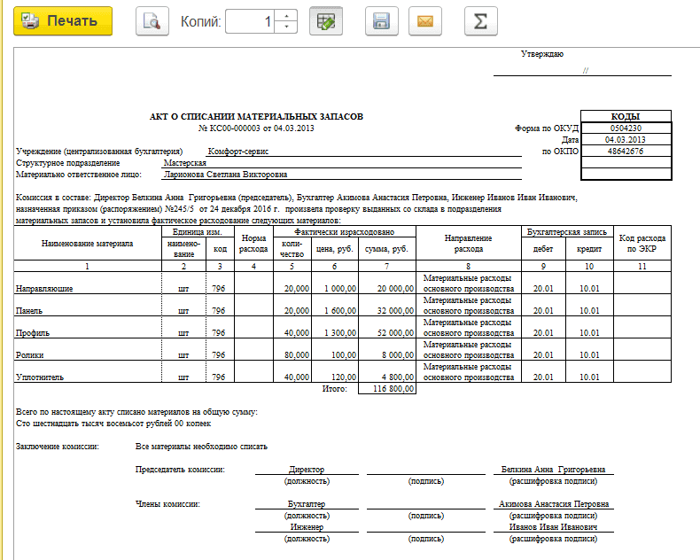Screen dimensions: 700x560
Task: Select signature name Акимова Анастасия Петровна
Action: click(554, 503)
